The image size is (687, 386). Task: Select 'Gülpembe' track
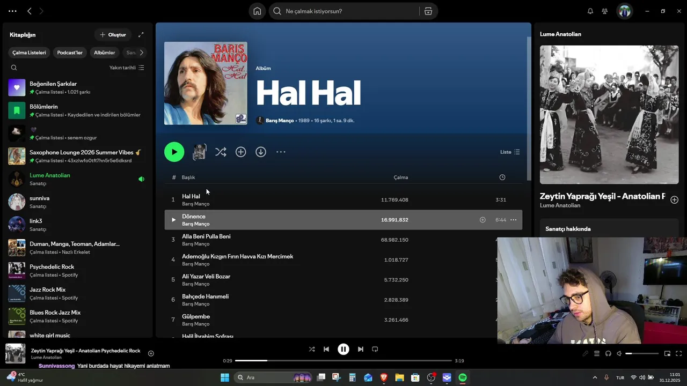[x=343, y=320]
